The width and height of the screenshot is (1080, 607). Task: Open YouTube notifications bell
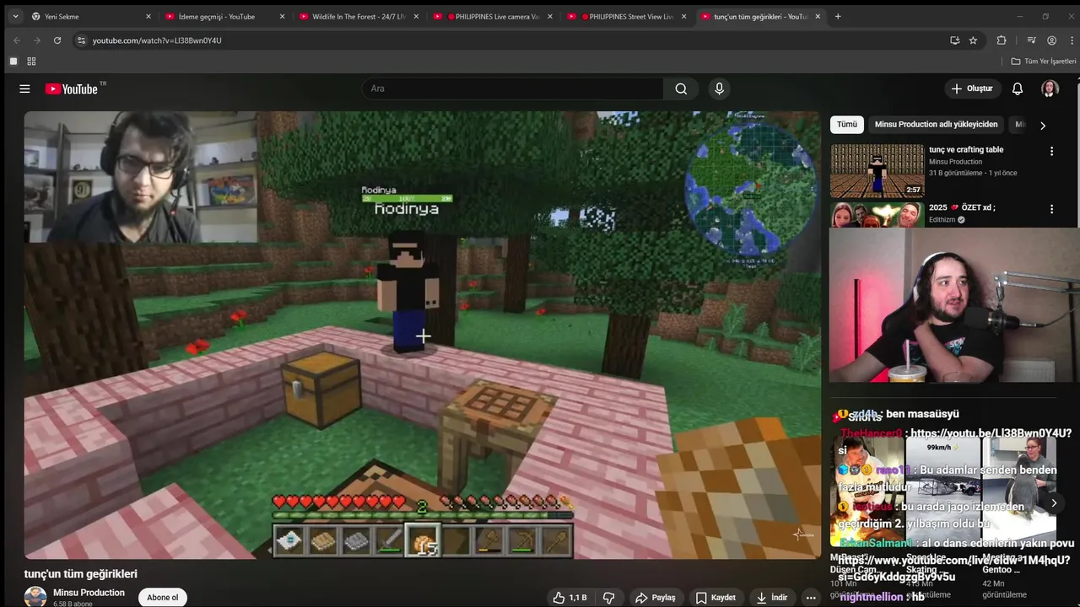point(1018,89)
